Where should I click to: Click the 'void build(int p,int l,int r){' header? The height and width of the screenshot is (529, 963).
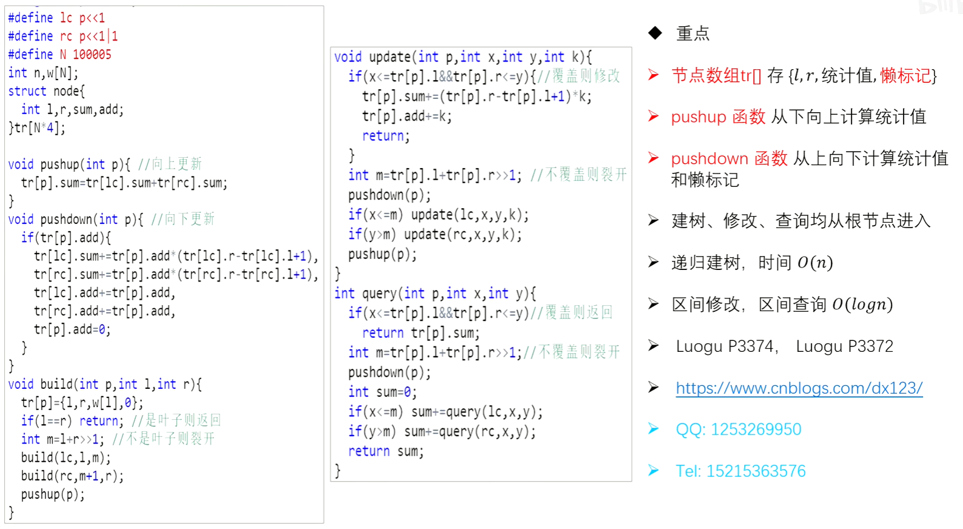click(105, 384)
